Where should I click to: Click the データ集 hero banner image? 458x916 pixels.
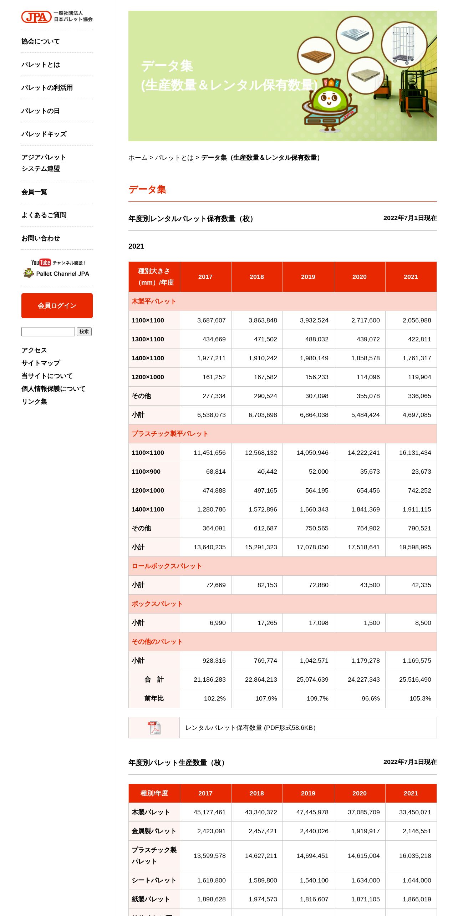point(283,76)
